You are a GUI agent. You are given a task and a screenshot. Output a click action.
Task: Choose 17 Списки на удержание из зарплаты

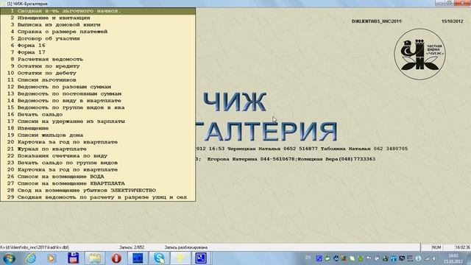coord(98,121)
